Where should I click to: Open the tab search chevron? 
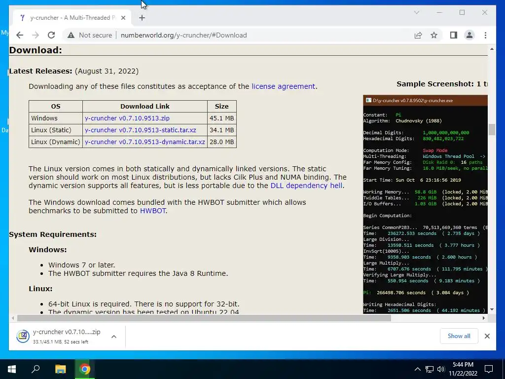point(416,12)
